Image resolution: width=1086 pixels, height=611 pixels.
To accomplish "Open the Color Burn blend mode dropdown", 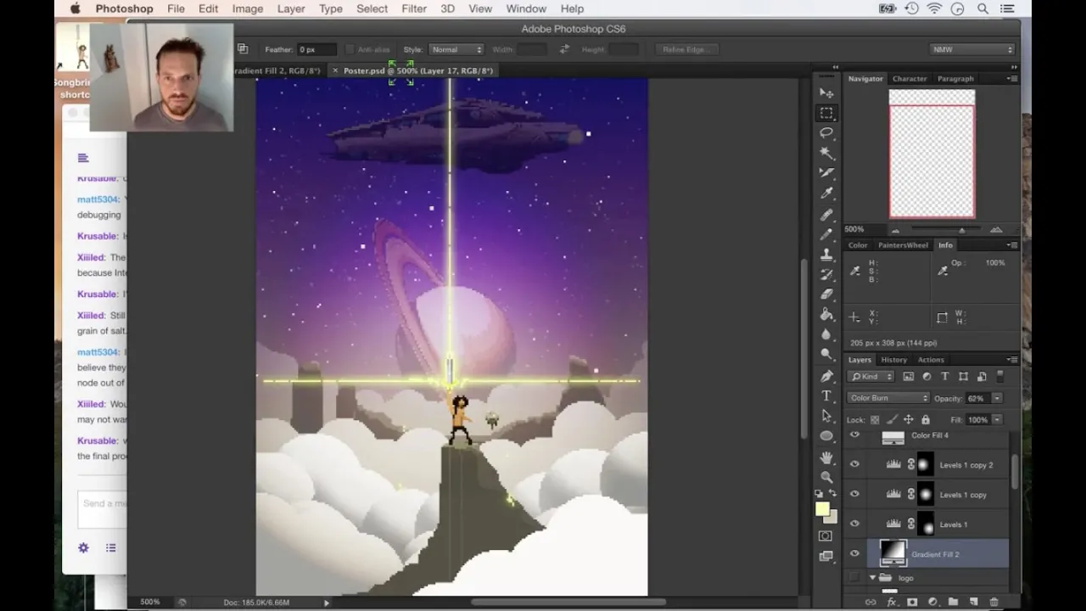I will click(888, 398).
